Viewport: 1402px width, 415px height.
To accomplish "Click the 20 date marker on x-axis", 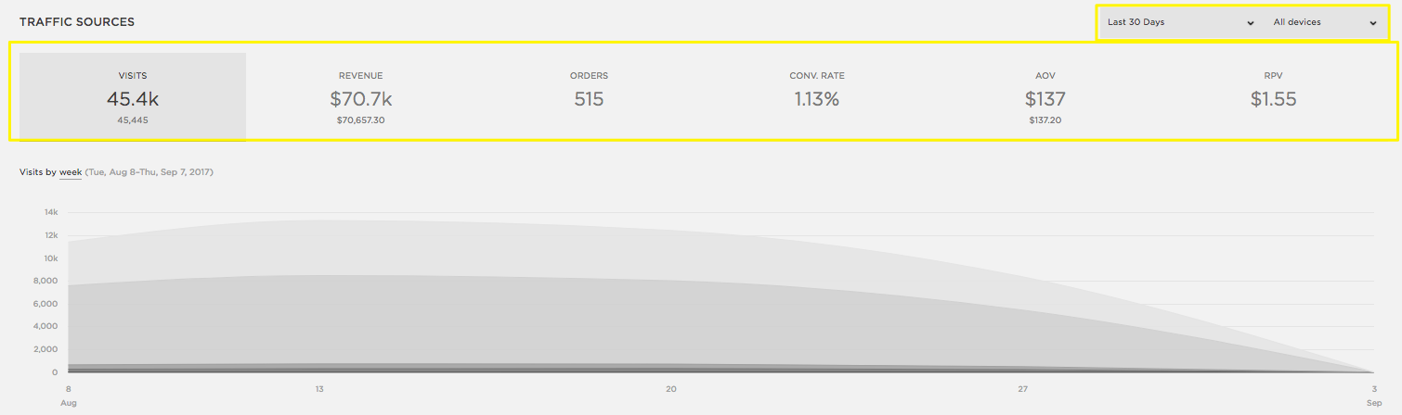I will 671,388.
